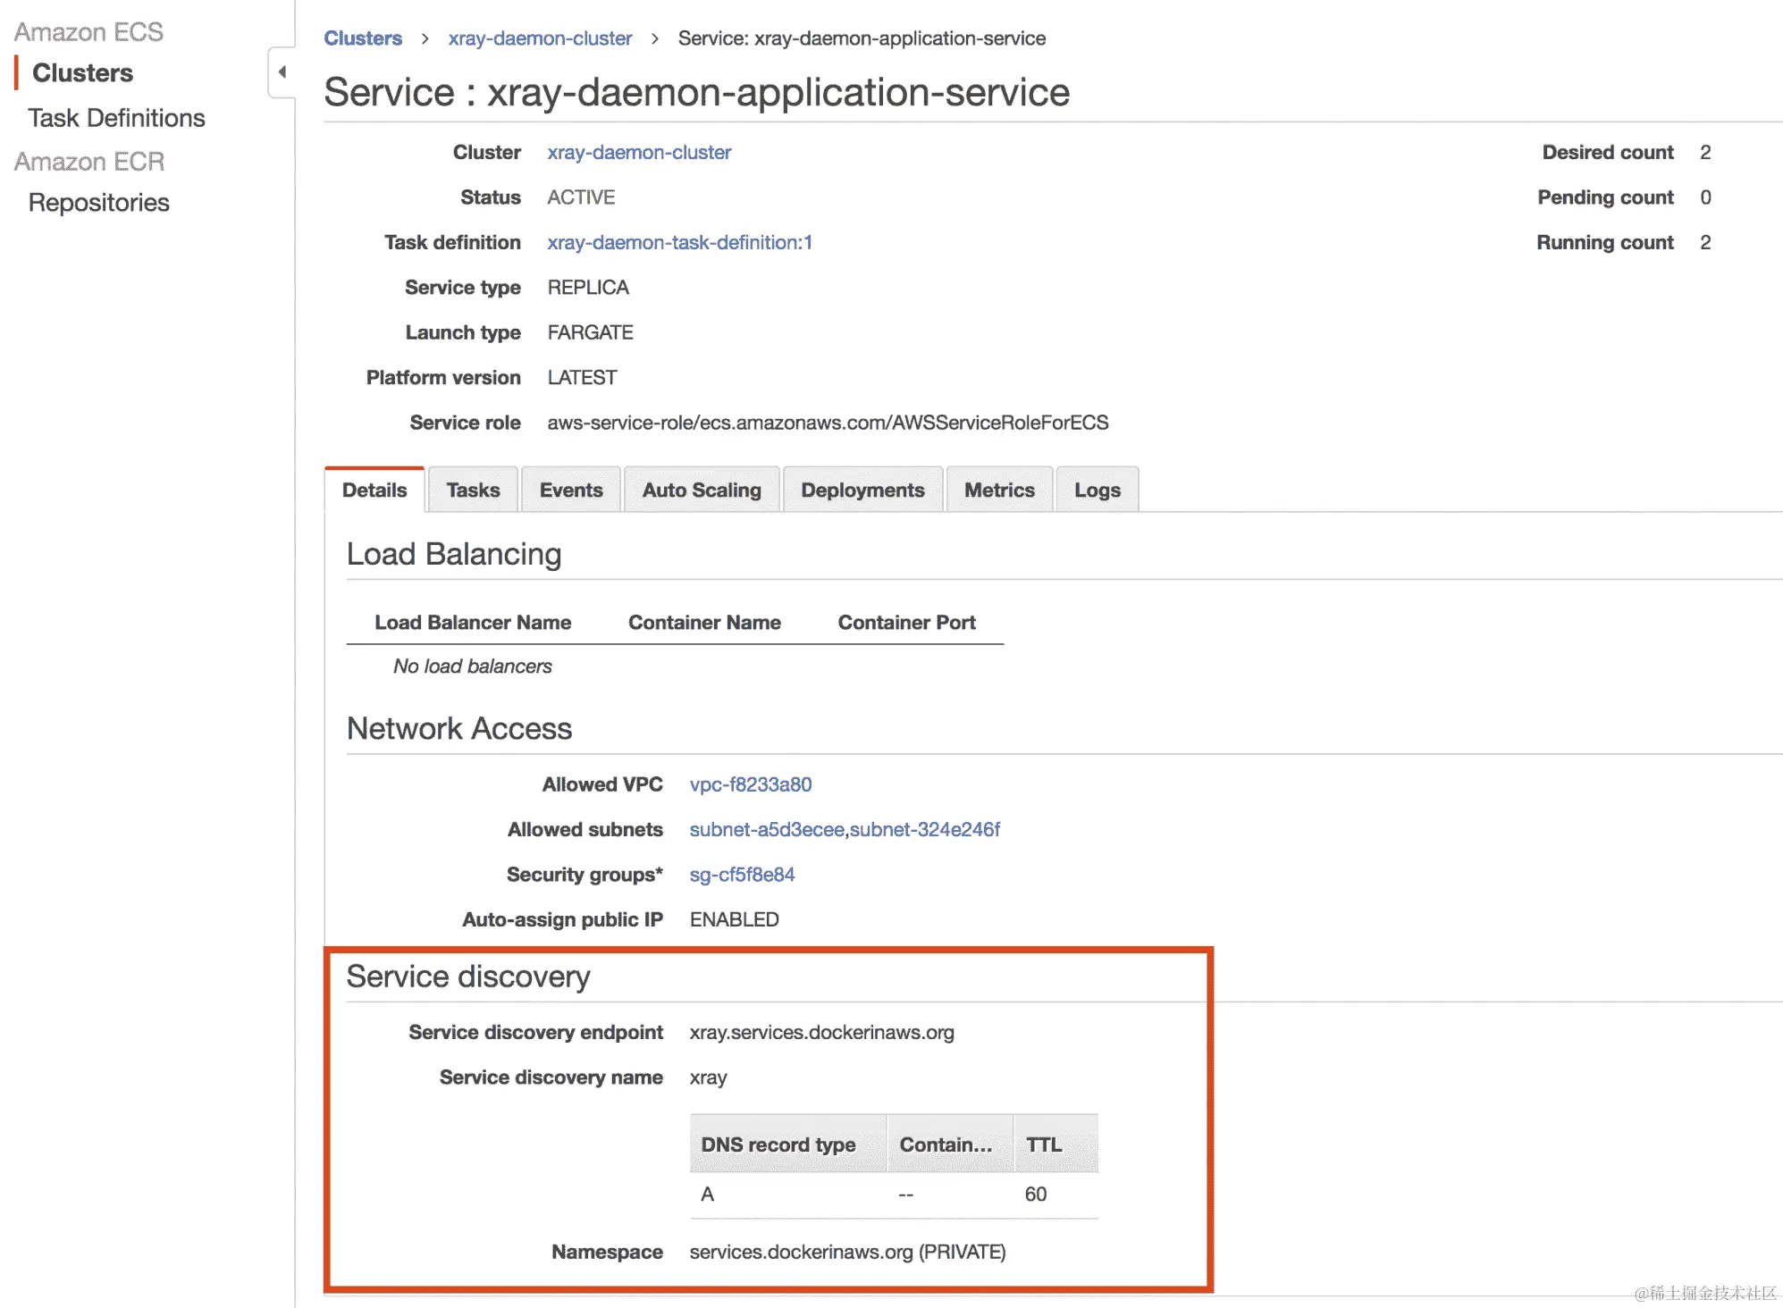Switch to the Tasks tab
This screenshot has height=1308, width=1783.
pyautogui.click(x=473, y=490)
